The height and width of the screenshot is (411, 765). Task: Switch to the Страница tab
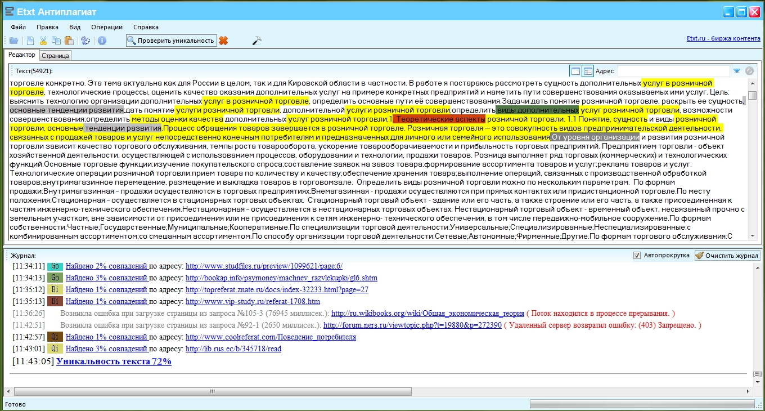coord(55,56)
